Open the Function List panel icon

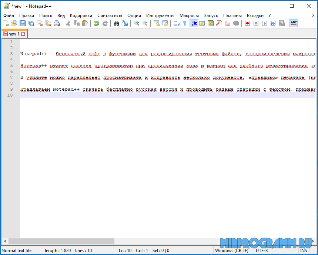click(x=219, y=24)
